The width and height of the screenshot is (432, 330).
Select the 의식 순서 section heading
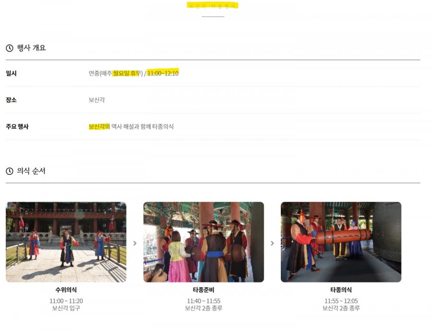(x=32, y=171)
